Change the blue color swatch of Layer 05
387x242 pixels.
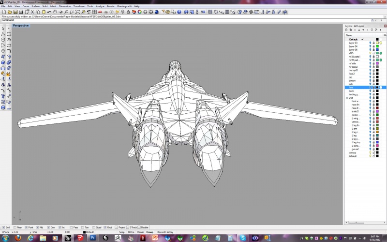point(377,50)
